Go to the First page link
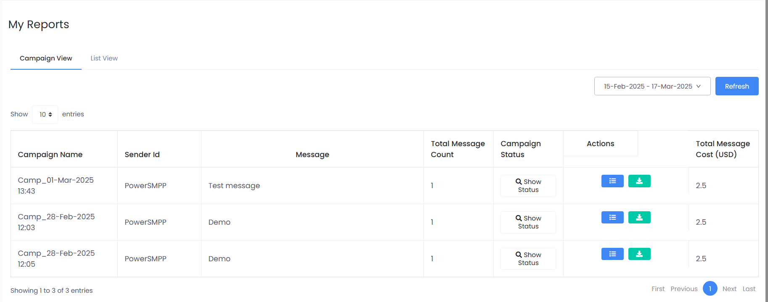Screen dimensions: 768x302 click(658, 289)
